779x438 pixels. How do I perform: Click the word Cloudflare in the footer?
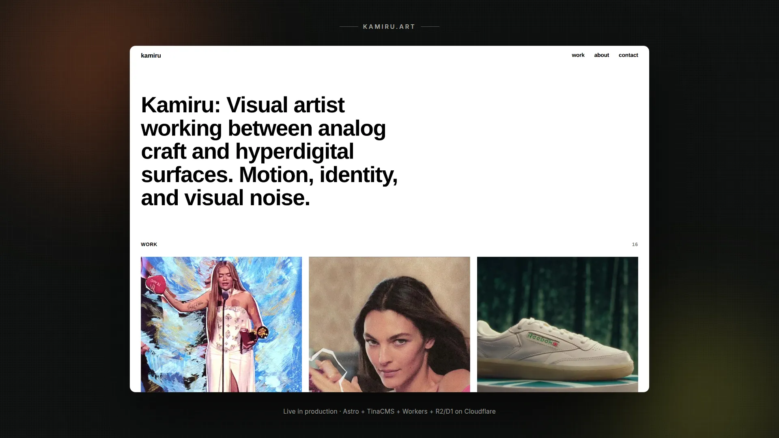[480, 411]
